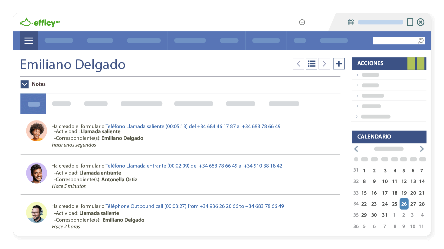Click the mobile device icon top right
Image resolution: width=444 pixels, height=249 pixels.
coord(409,22)
